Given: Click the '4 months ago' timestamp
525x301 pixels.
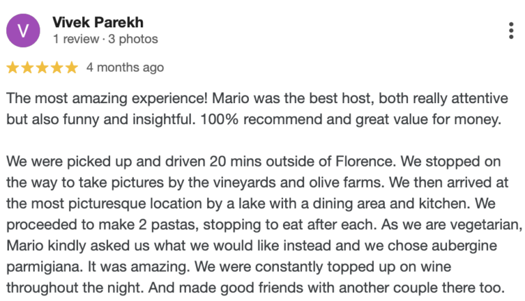Looking at the screenshot, I should point(125,68).
